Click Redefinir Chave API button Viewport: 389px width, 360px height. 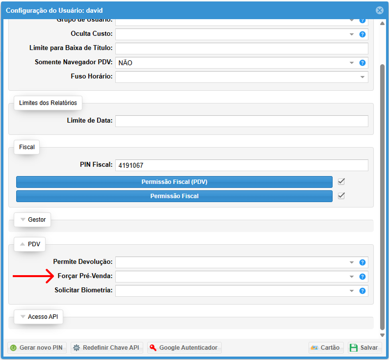[x=106, y=348]
